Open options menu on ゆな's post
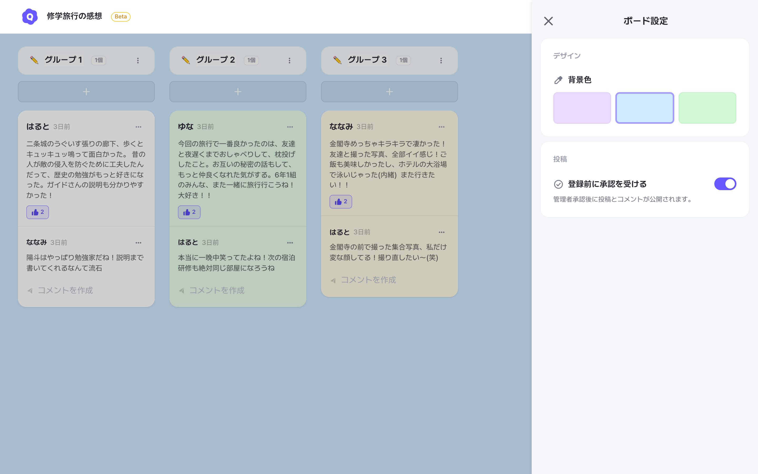The width and height of the screenshot is (758, 474). [x=290, y=127]
